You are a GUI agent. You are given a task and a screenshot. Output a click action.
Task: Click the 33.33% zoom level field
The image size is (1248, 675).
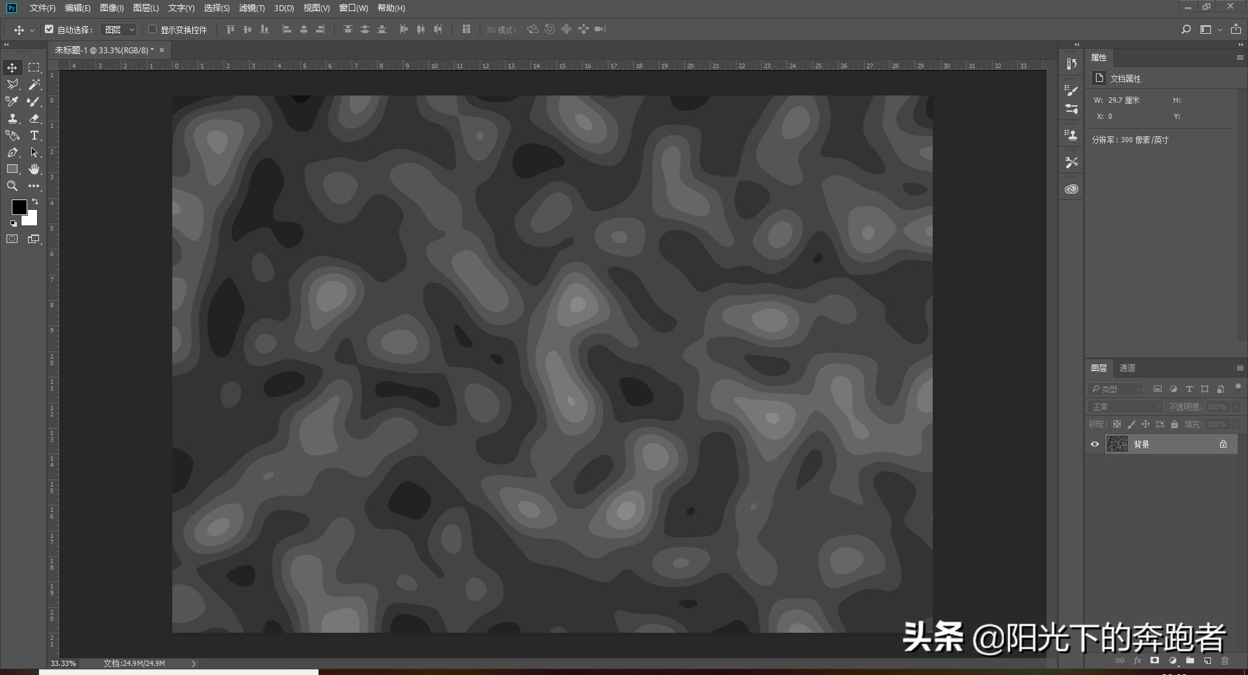coord(64,663)
